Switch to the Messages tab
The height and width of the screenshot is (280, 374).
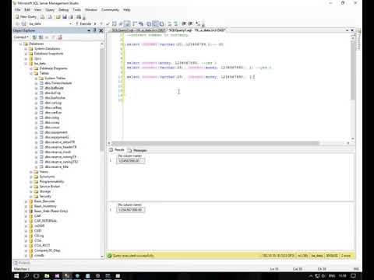(x=138, y=150)
